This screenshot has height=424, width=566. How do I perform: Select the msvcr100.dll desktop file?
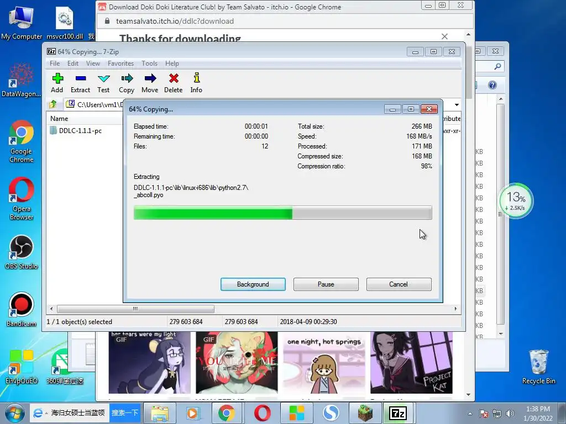(x=65, y=22)
